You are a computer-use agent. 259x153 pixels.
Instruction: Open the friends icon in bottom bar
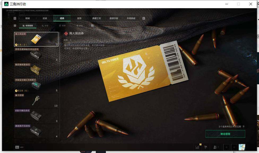(x=215, y=147)
